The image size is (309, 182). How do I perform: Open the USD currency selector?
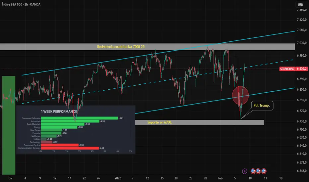tap(301, 5)
